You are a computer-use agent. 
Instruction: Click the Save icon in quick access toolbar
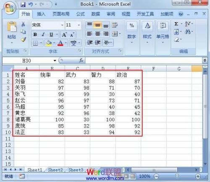pyautogui.click(x=23, y=5)
